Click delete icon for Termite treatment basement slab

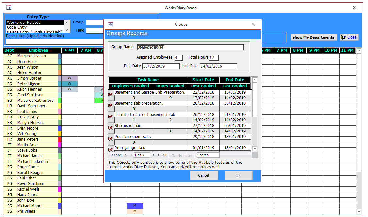coord(110,117)
